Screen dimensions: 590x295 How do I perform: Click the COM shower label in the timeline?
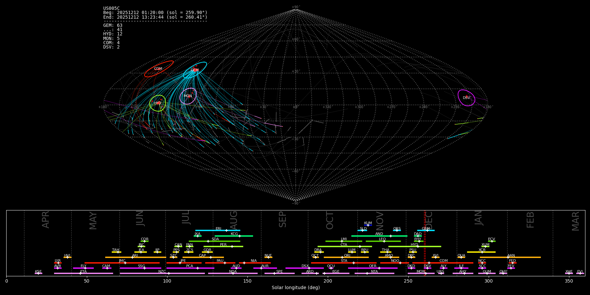pos(443,261)
